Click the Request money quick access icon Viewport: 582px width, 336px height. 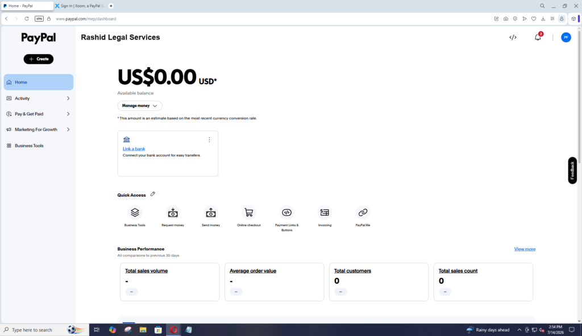[x=173, y=213]
